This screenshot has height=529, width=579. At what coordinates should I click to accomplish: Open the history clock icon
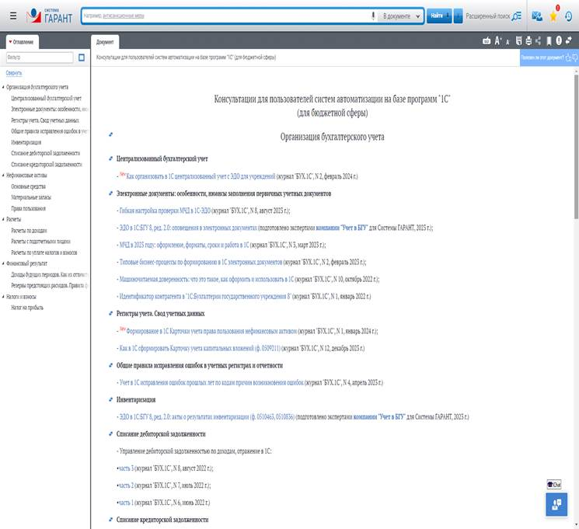[x=569, y=16]
